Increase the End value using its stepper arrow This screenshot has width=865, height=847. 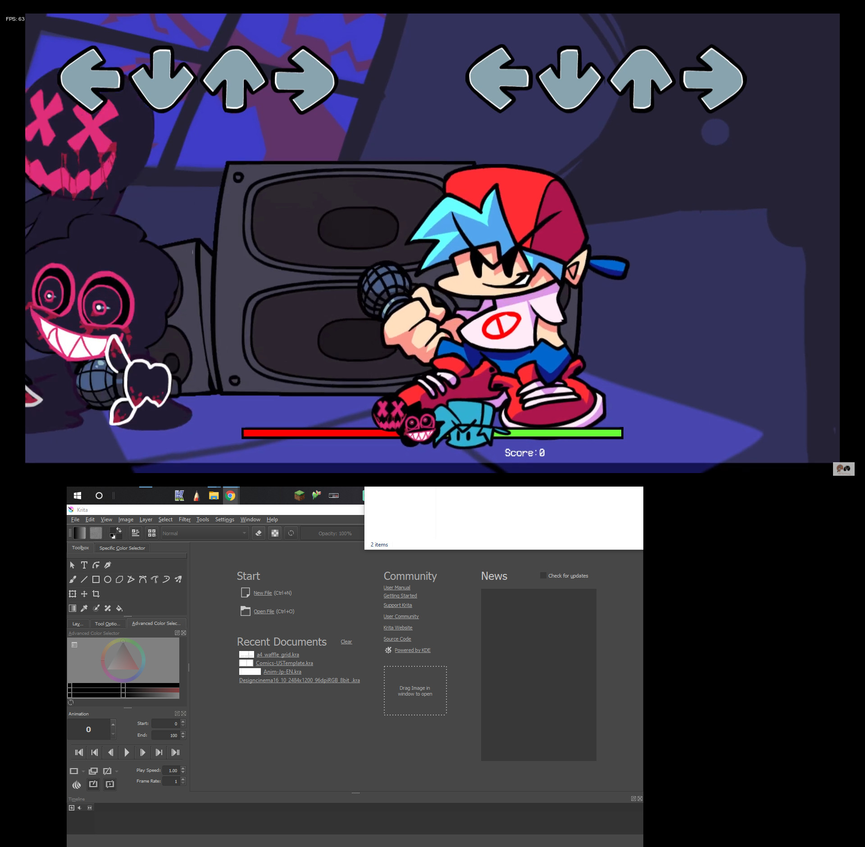182,733
